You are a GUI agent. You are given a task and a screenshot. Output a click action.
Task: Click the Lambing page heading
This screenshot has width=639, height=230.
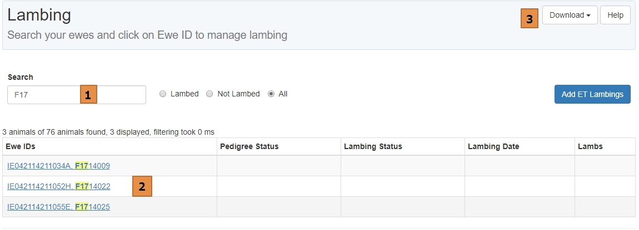tap(39, 15)
